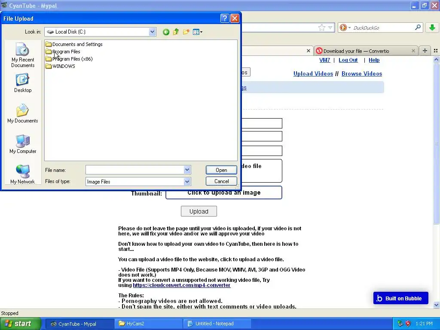The height and width of the screenshot is (330, 440).
Task: Expand the Look in drive dropdown
Action: click(152, 32)
